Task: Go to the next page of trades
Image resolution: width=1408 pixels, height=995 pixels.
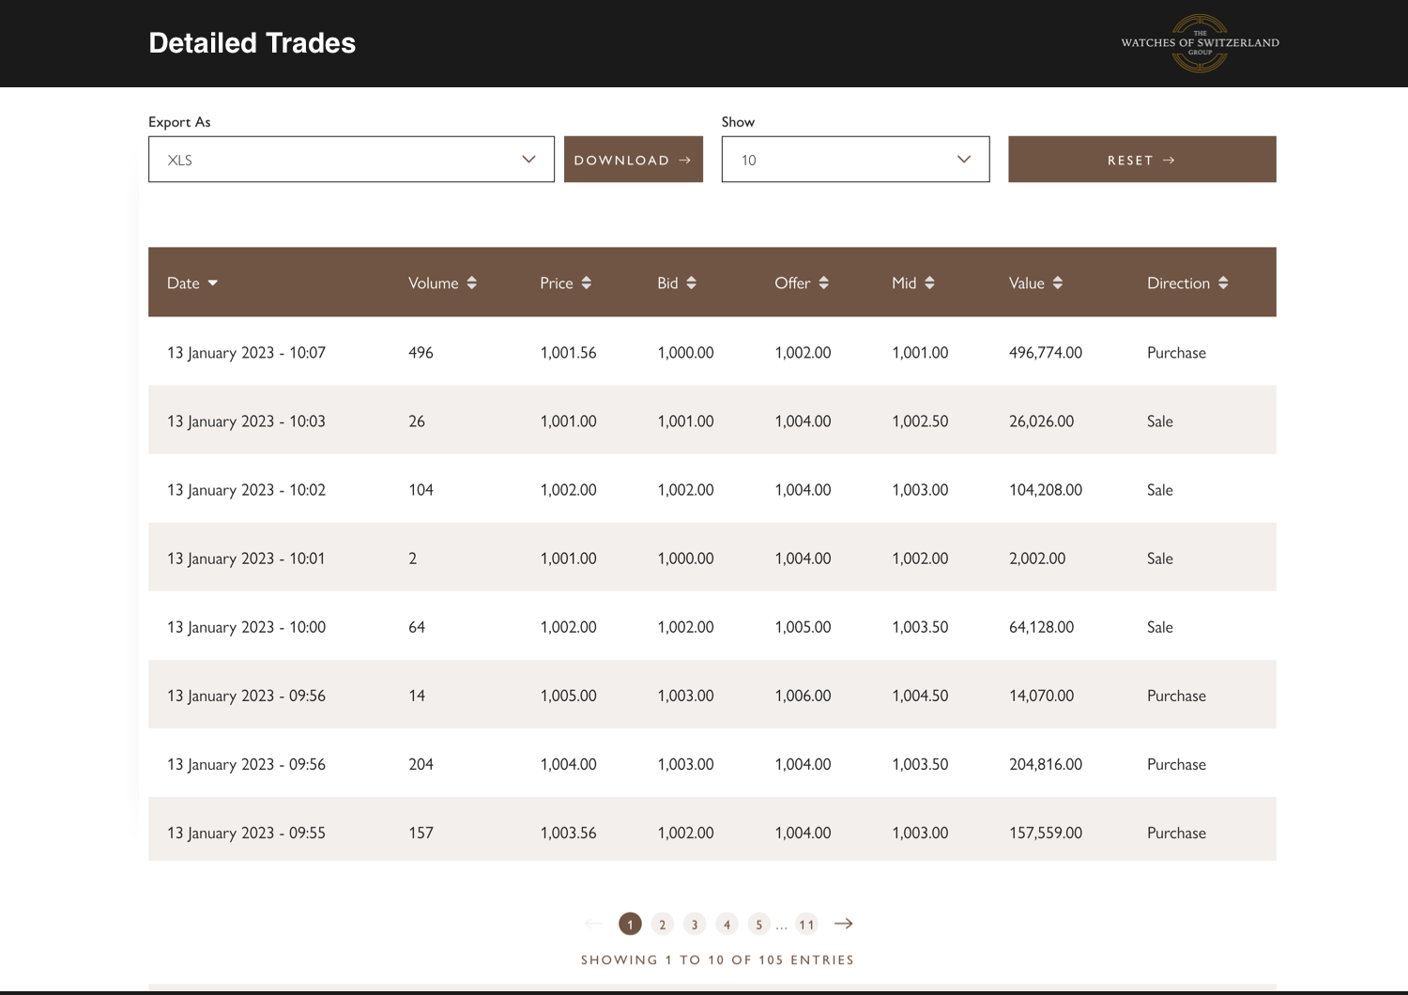Action: coord(843,924)
